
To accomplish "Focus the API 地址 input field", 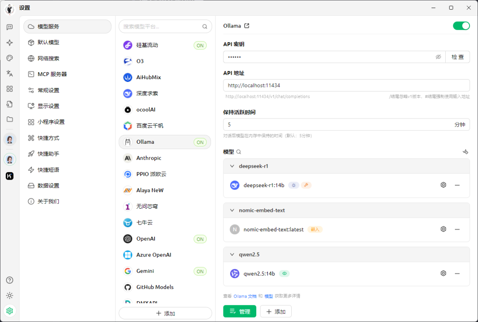I will click(x=346, y=85).
